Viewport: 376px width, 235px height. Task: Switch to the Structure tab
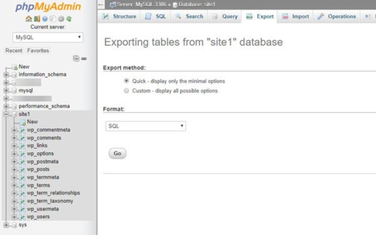[x=120, y=17]
